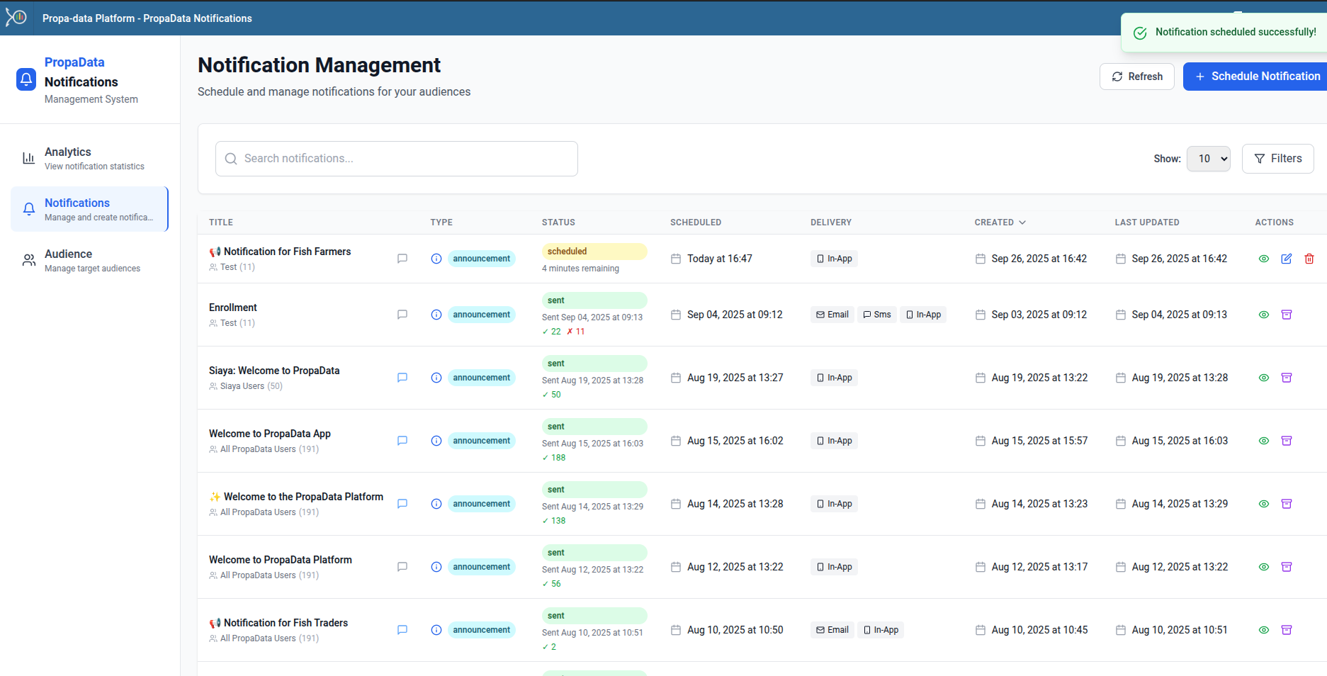Viewport: 1327px width, 676px height.
Task: Refresh the notifications list
Action: pyautogui.click(x=1136, y=77)
